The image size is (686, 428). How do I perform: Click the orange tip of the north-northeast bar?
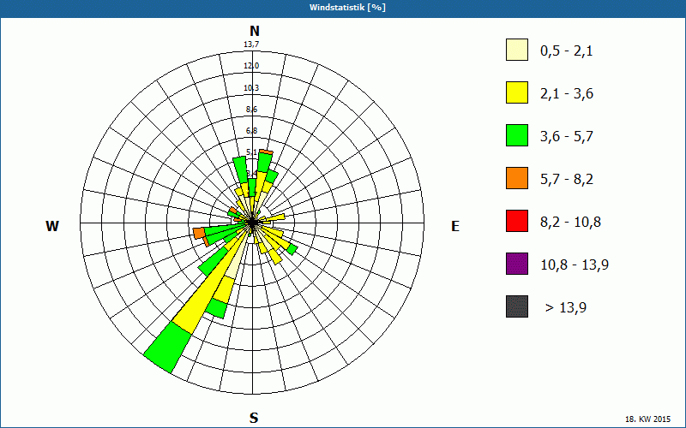(266, 152)
